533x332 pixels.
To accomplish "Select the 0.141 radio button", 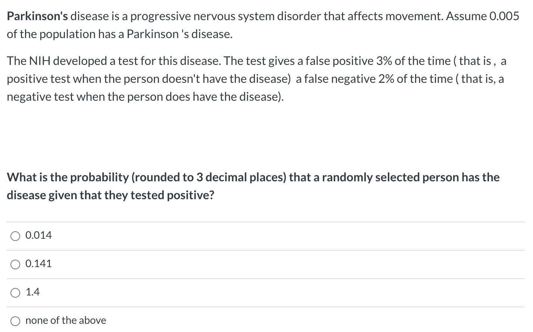I will click(x=15, y=264).
